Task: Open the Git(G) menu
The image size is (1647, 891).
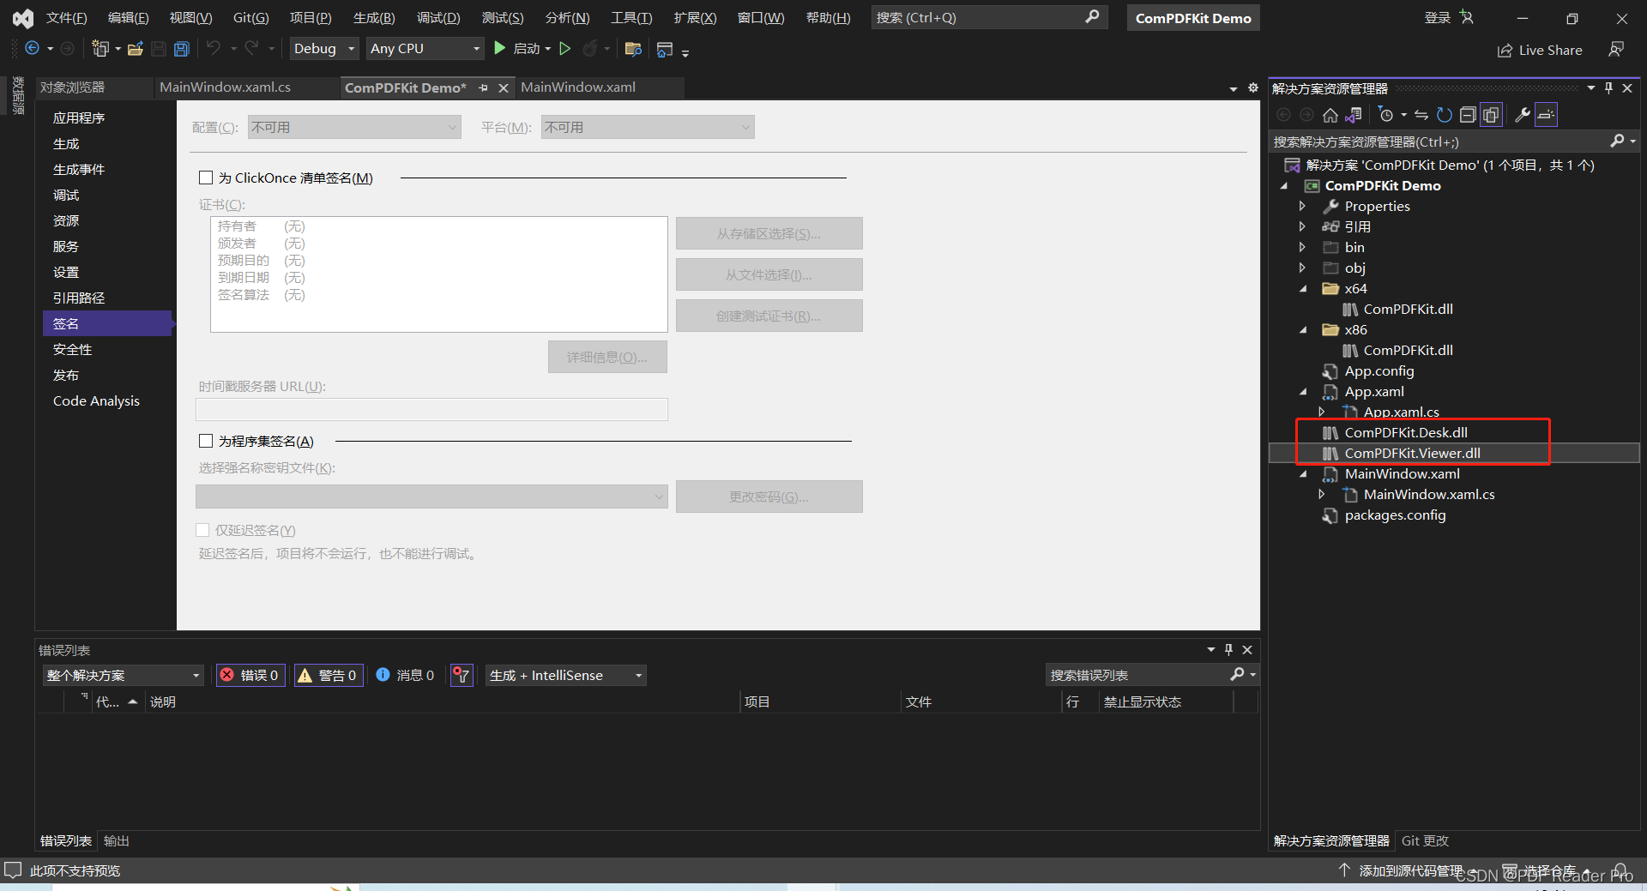Action: tap(250, 17)
